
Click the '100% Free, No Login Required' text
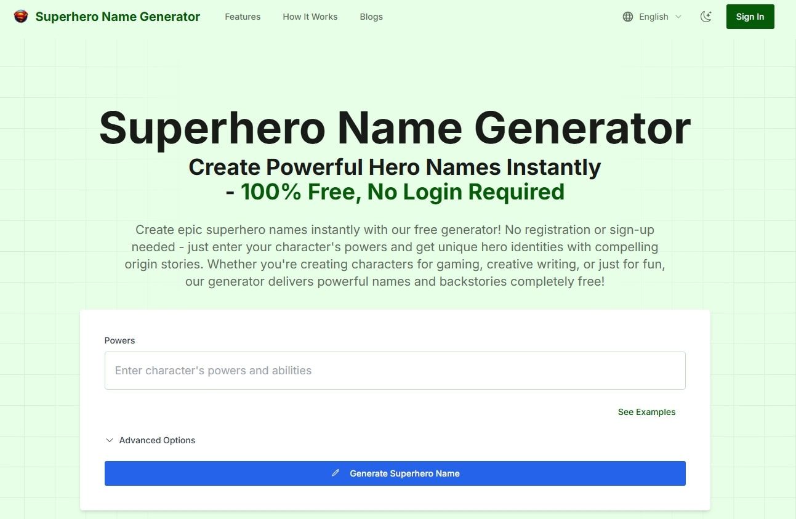(403, 191)
